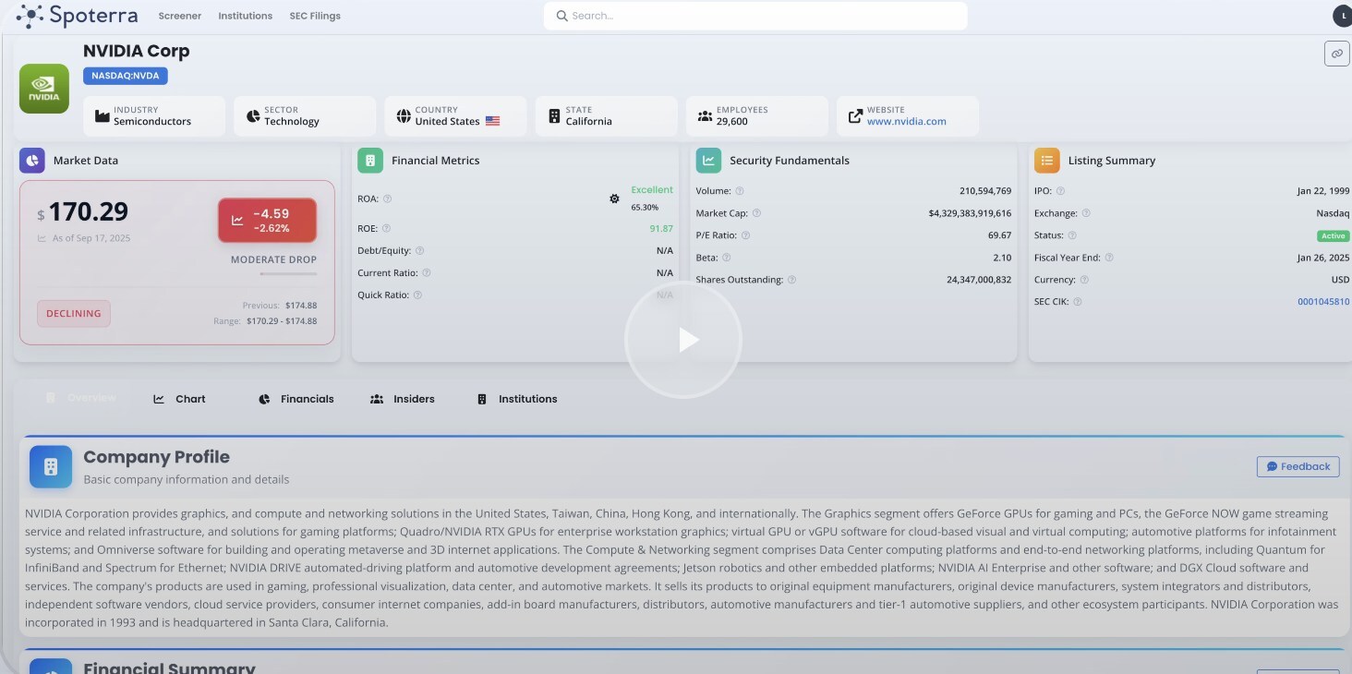The width and height of the screenshot is (1352, 674).
Task: Click the ROA help question mark icon
Action: [x=388, y=199]
